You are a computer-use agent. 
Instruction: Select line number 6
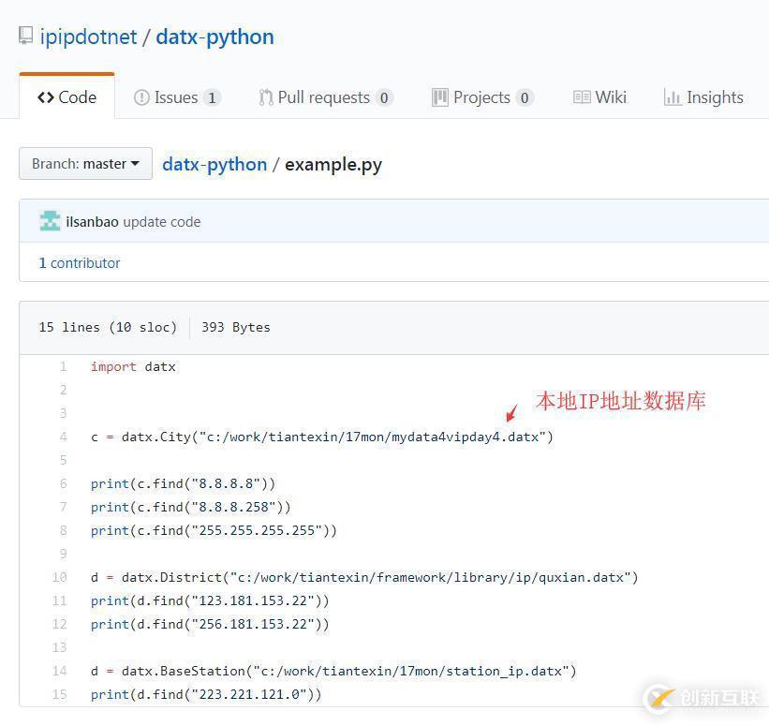[x=64, y=483]
